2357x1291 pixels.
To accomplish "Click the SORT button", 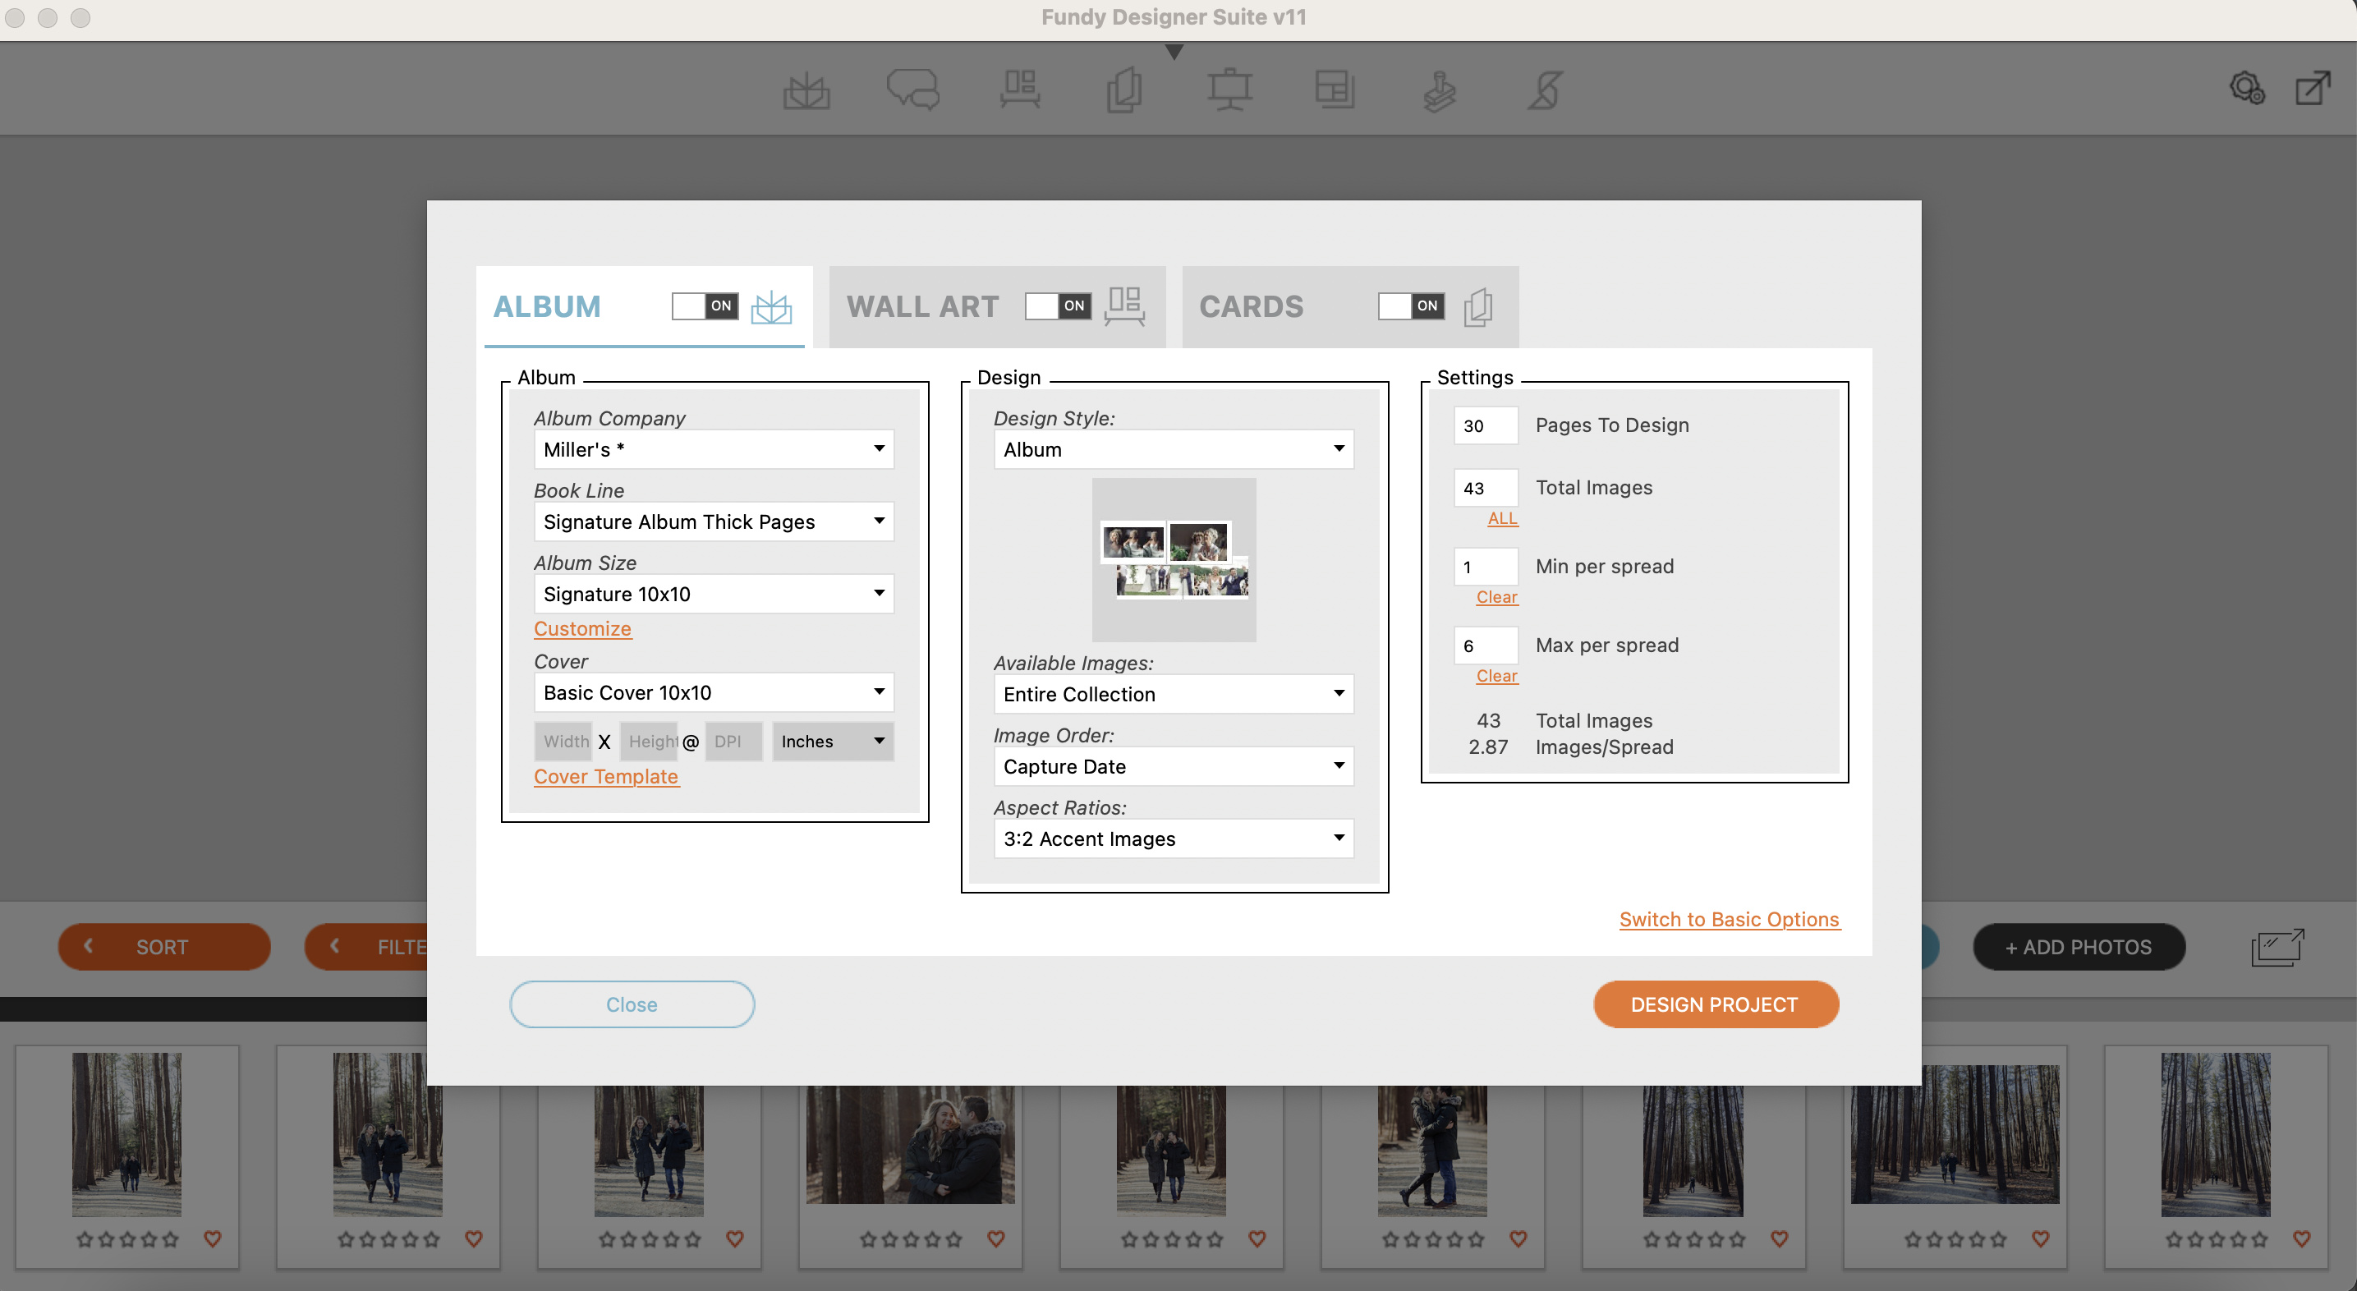I will [x=163, y=947].
